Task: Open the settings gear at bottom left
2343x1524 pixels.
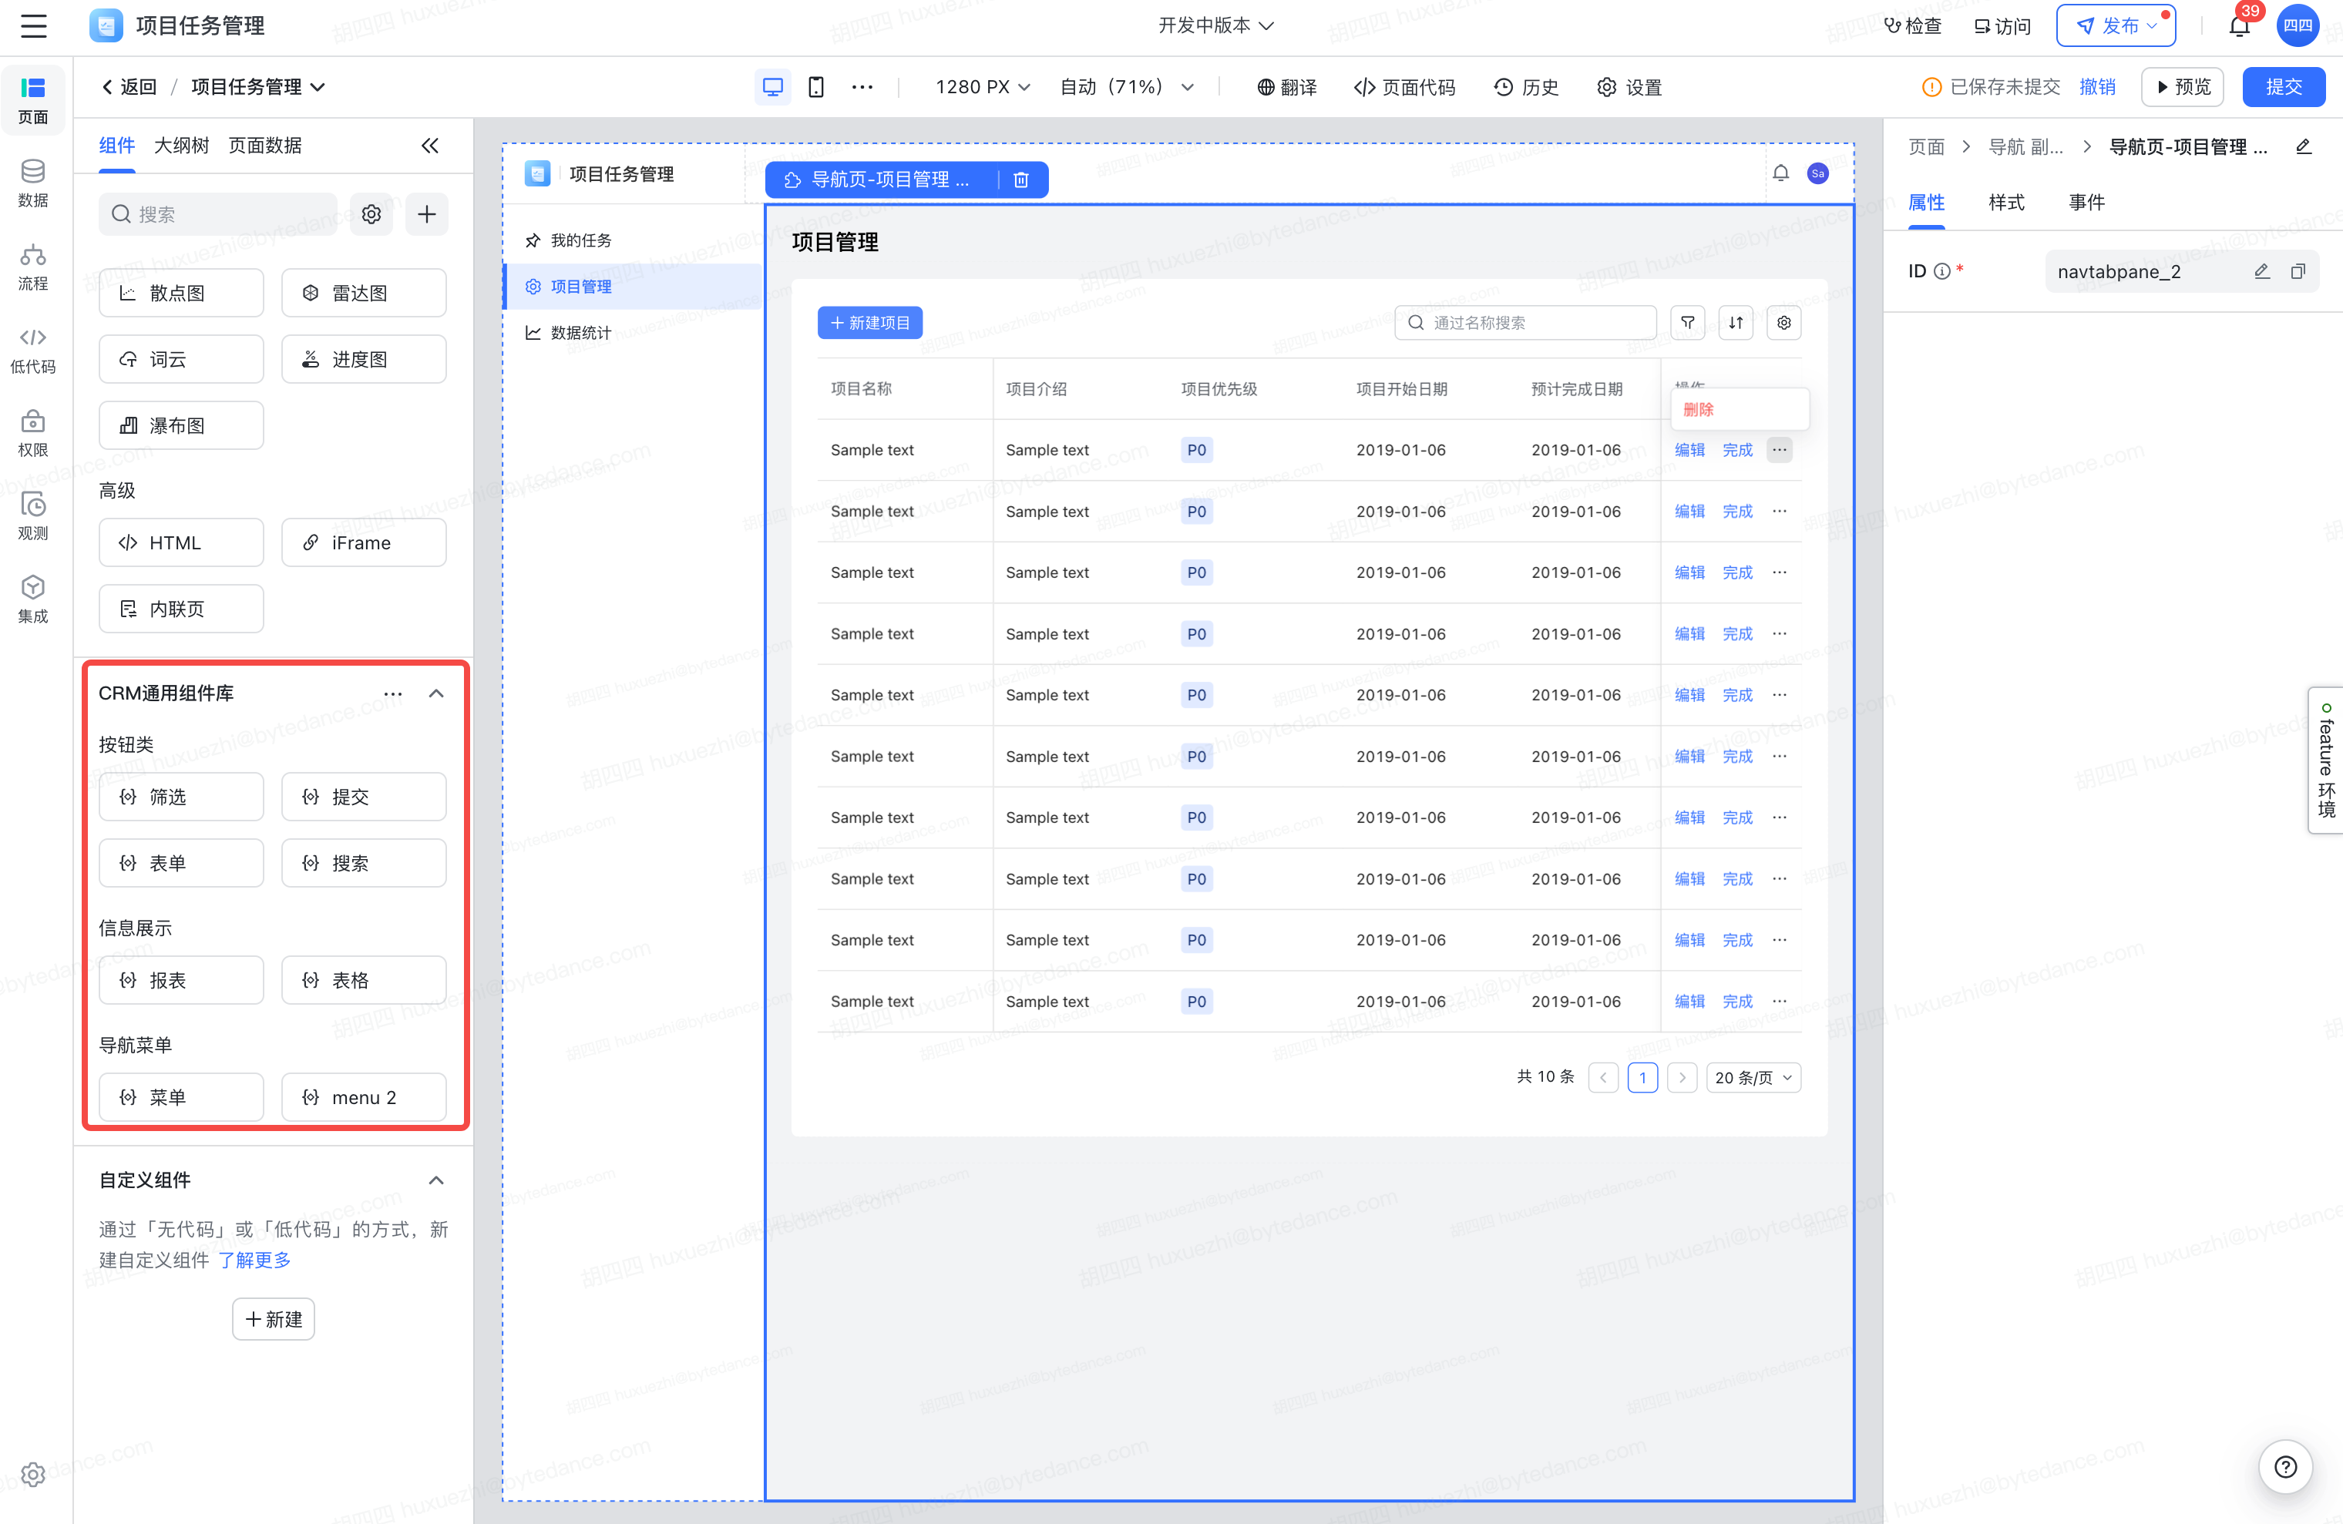Action: click(x=32, y=1474)
